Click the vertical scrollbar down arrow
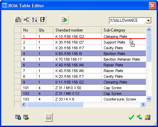158x127 pixels. coord(149,99)
